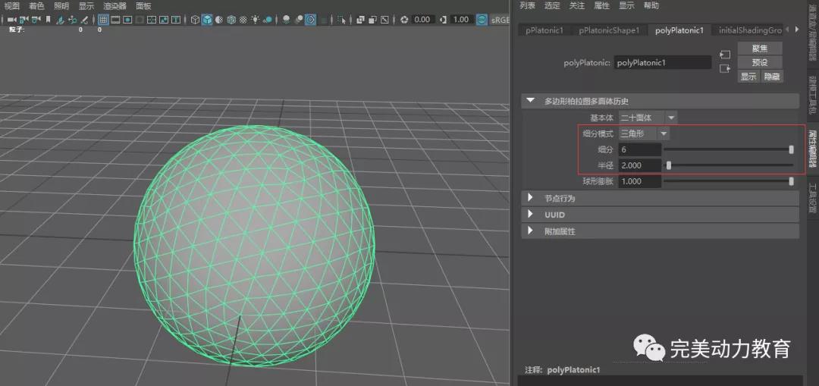The height and width of the screenshot is (386, 819).
Task: Toggle the film gate display icon
Action: [116, 20]
